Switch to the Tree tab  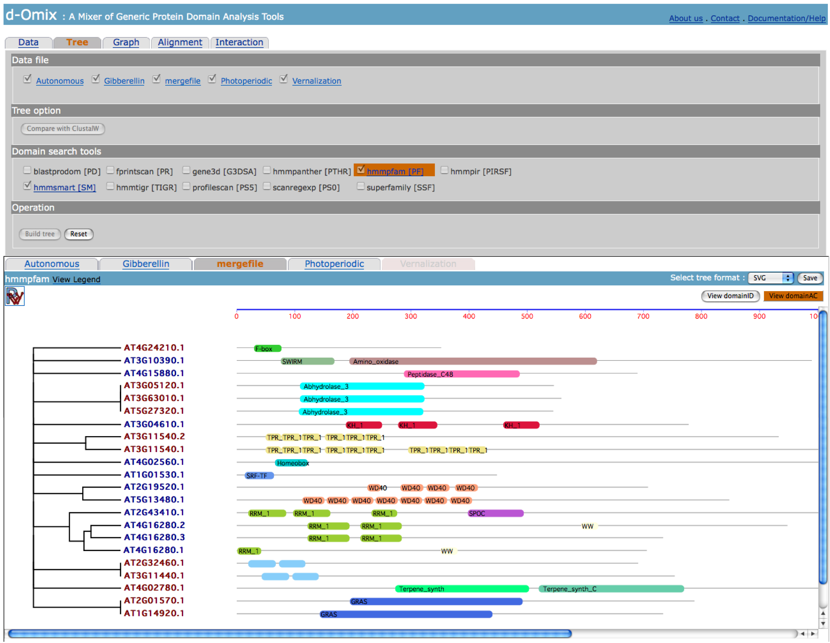[77, 43]
